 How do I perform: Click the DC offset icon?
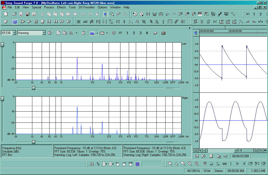click(215, 22)
